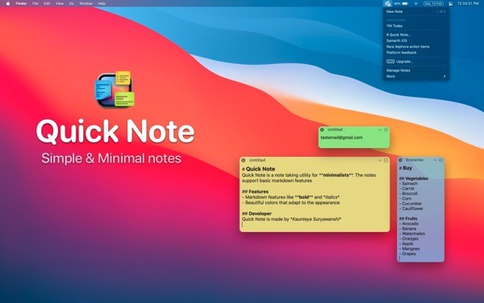This screenshot has width=484, height=303.
Task: Open the Window menu
Action: point(86,4)
